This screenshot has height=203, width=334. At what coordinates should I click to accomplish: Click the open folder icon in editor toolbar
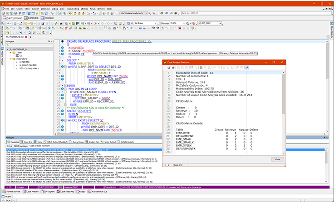point(25,23)
